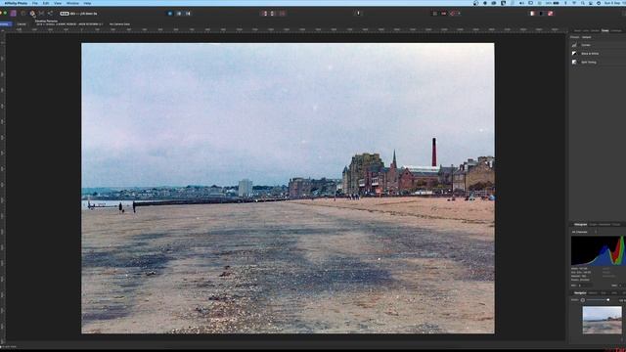
Task: Switch to the Snapshots tab
Action: point(605,224)
